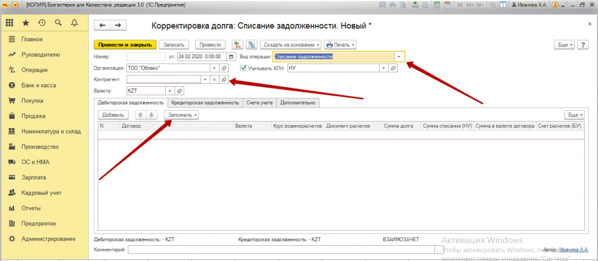The width and height of the screenshot is (598, 261).
Task: Click the save diskette icon in title bar
Action: (x=383, y=5)
